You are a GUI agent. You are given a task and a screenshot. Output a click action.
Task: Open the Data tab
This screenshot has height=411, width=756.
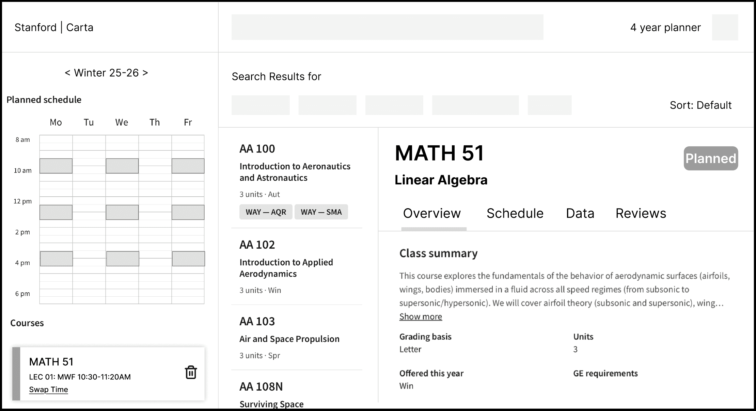[580, 213]
